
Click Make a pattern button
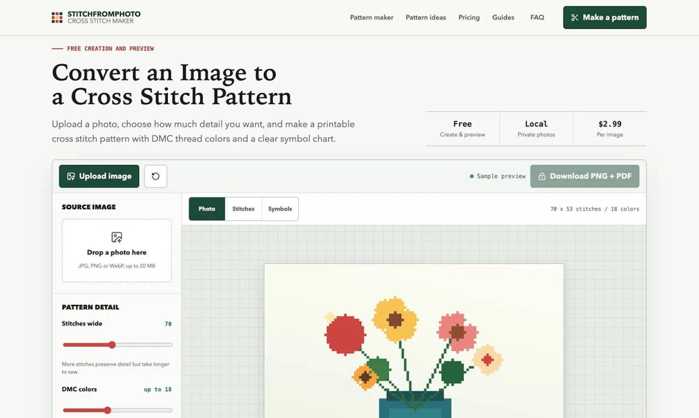click(x=605, y=17)
